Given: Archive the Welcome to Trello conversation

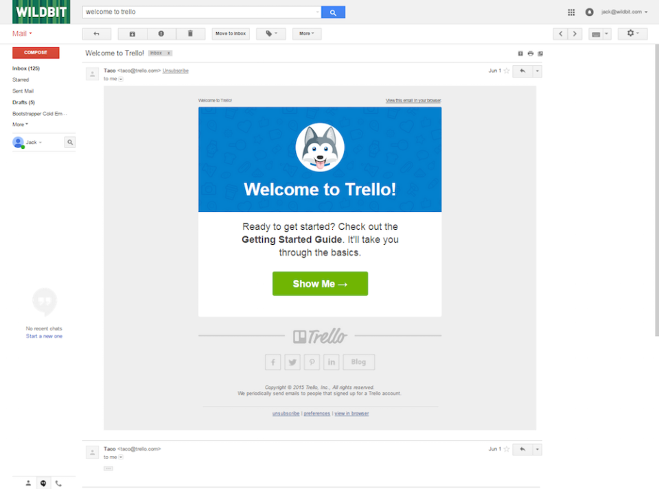Looking at the screenshot, I should (132, 34).
